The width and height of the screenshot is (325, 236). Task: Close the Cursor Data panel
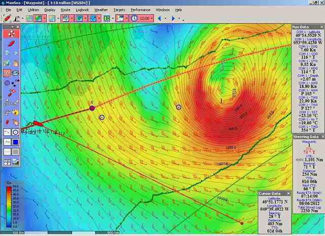(x=288, y=193)
